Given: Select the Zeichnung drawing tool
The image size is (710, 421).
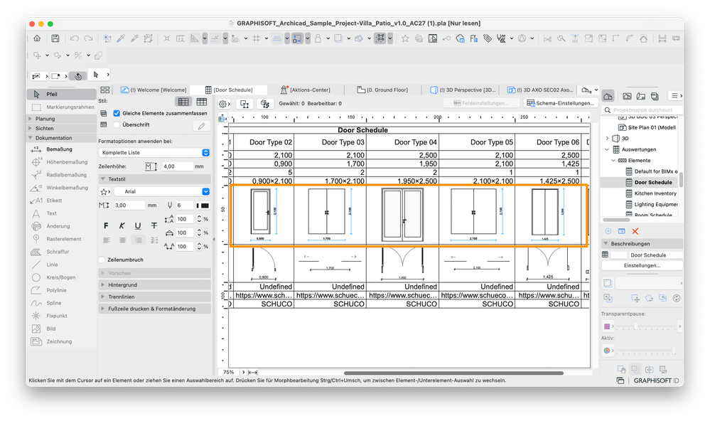Looking at the screenshot, I should point(58,341).
